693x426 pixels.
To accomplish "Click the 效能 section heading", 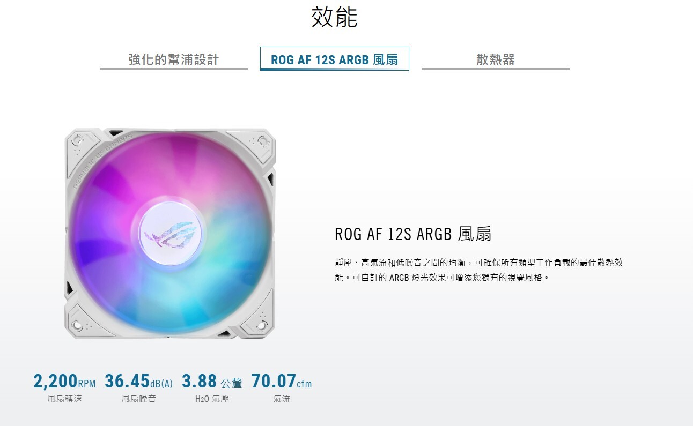I will point(334,18).
